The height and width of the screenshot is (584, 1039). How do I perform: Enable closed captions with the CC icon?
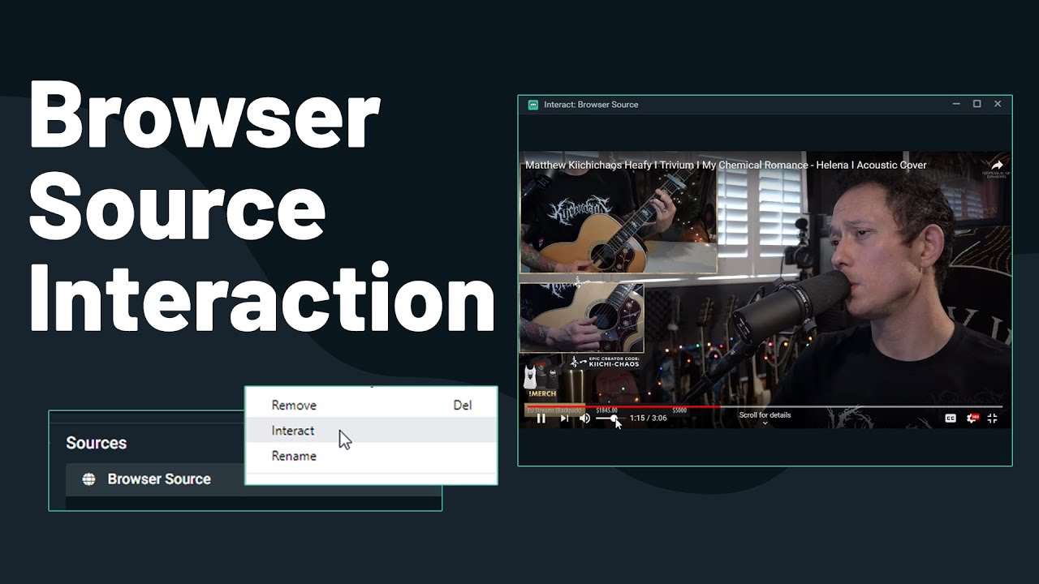(x=951, y=419)
